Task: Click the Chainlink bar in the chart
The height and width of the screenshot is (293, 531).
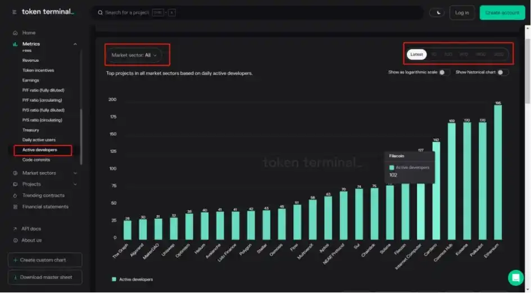Action: pos(374,214)
